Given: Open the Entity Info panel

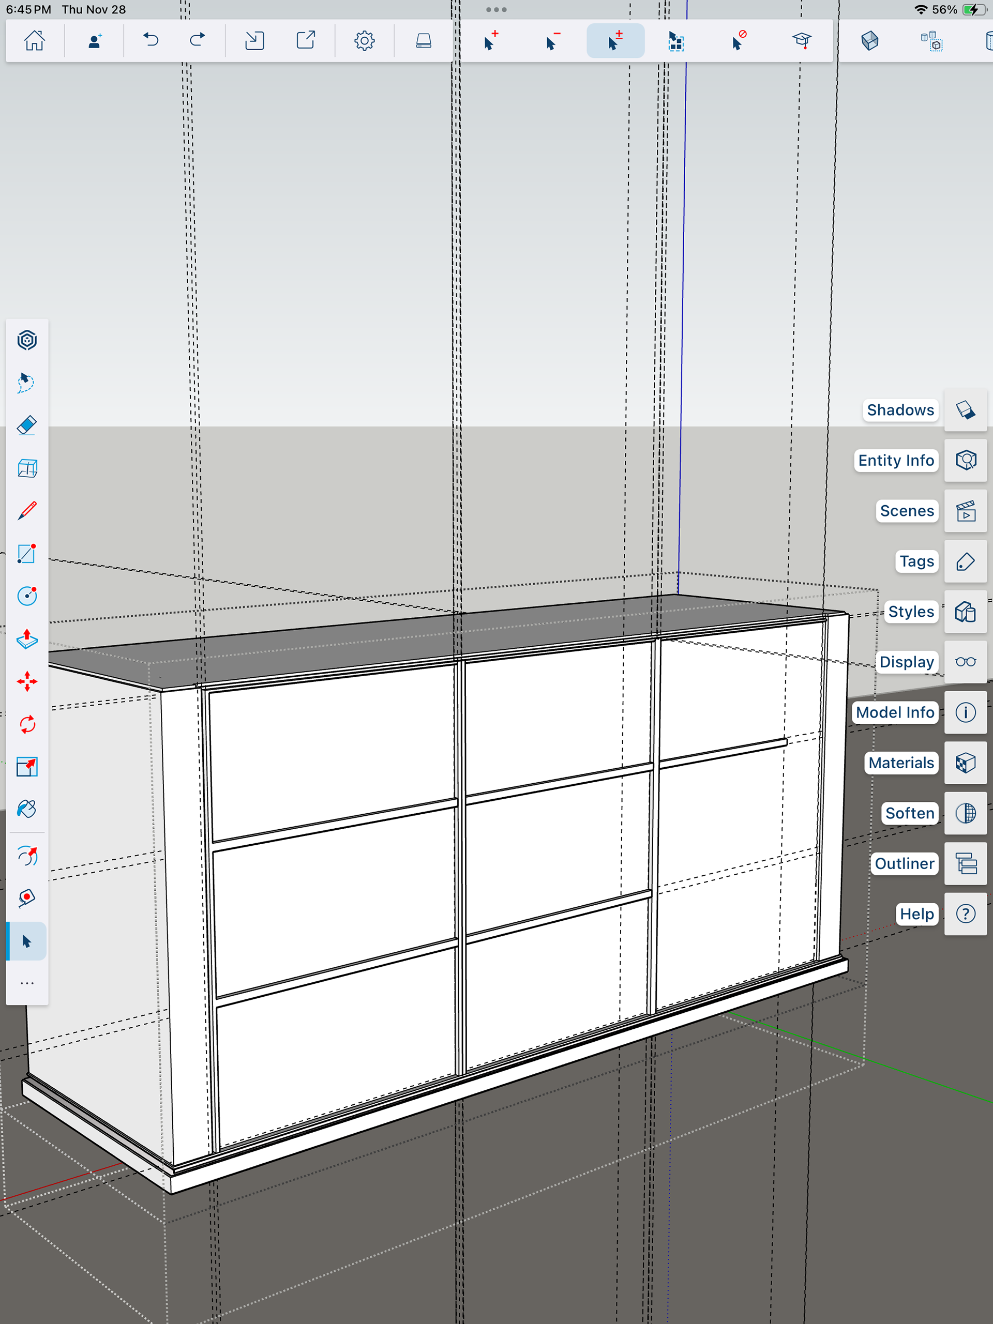Looking at the screenshot, I should pos(966,460).
